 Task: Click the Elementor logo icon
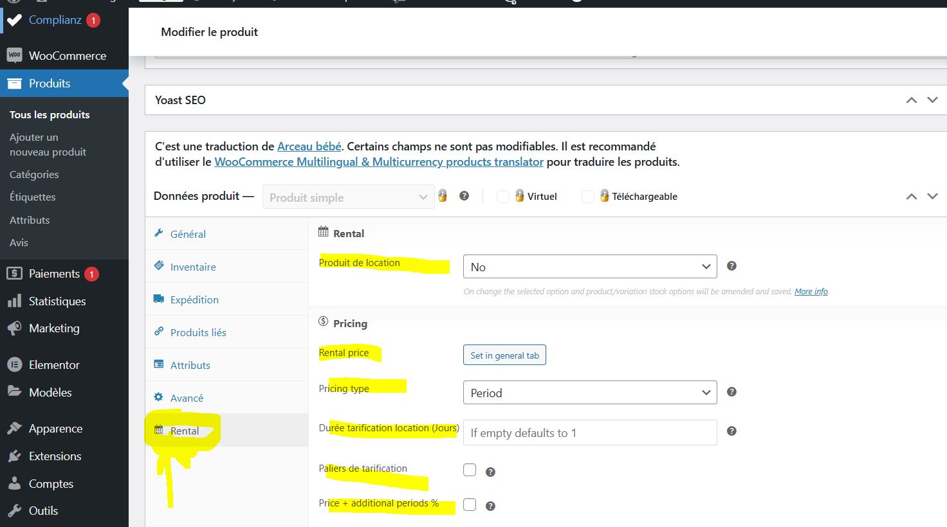14,365
